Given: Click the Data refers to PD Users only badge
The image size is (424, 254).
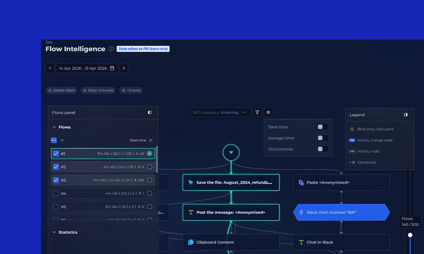Looking at the screenshot, I should [143, 49].
